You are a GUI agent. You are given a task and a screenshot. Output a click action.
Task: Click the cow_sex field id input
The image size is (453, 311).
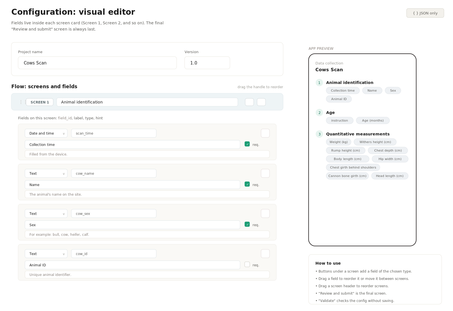click(114, 213)
